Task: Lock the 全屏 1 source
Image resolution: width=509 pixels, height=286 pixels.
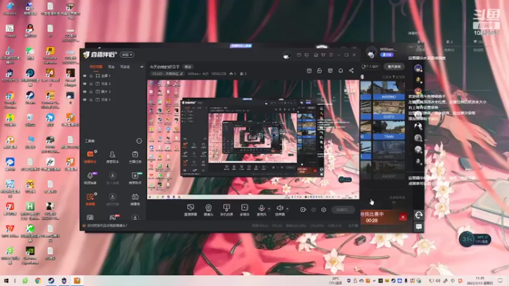Action: pyautogui.click(x=91, y=76)
